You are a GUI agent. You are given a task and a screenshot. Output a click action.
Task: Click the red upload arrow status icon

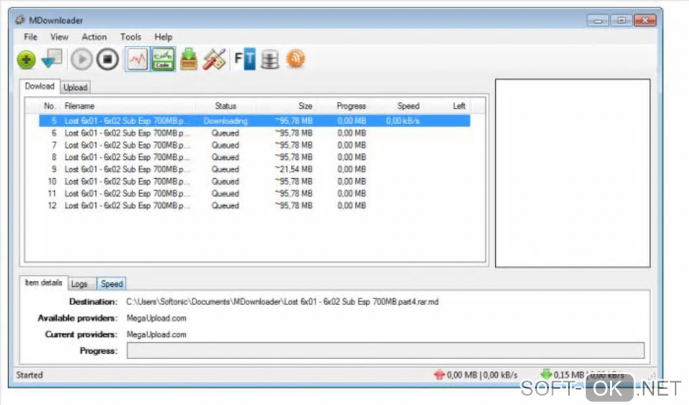(x=439, y=375)
